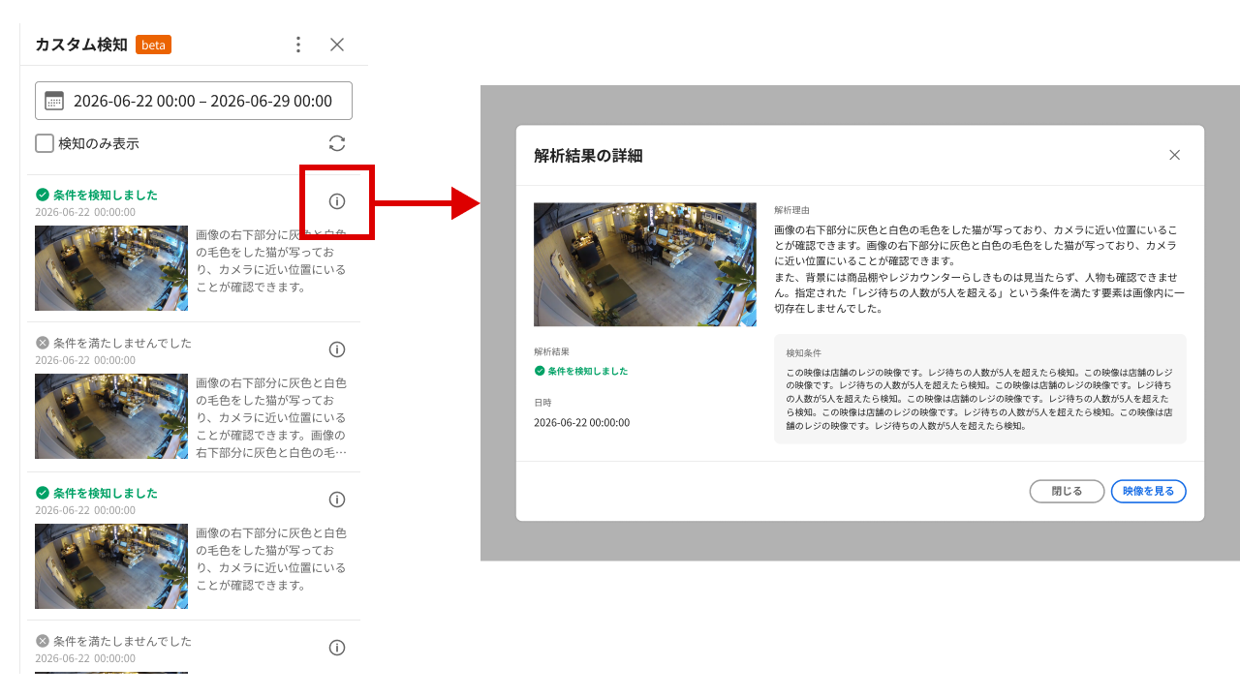Click the 解析結果 label in the dialog
Screen dimensions: 1240x697
tap(551, 351)
